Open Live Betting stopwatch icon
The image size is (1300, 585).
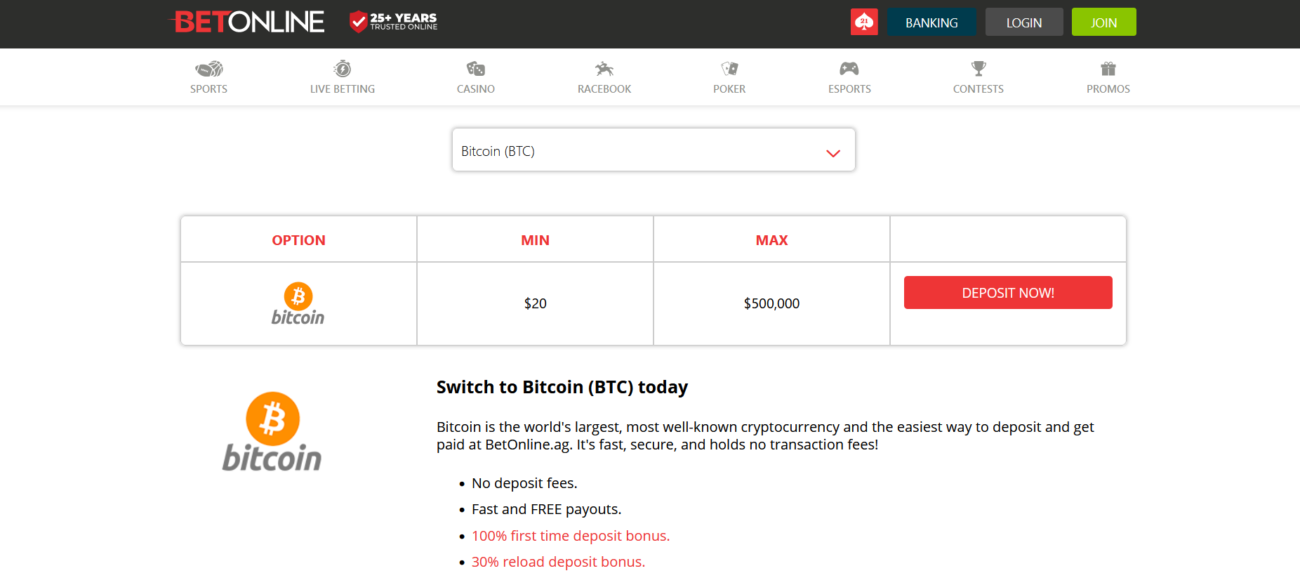[343, 69]
